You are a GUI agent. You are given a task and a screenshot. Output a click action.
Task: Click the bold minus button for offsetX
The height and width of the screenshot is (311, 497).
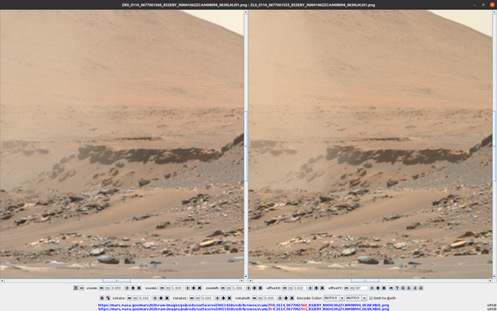(285, 288)
